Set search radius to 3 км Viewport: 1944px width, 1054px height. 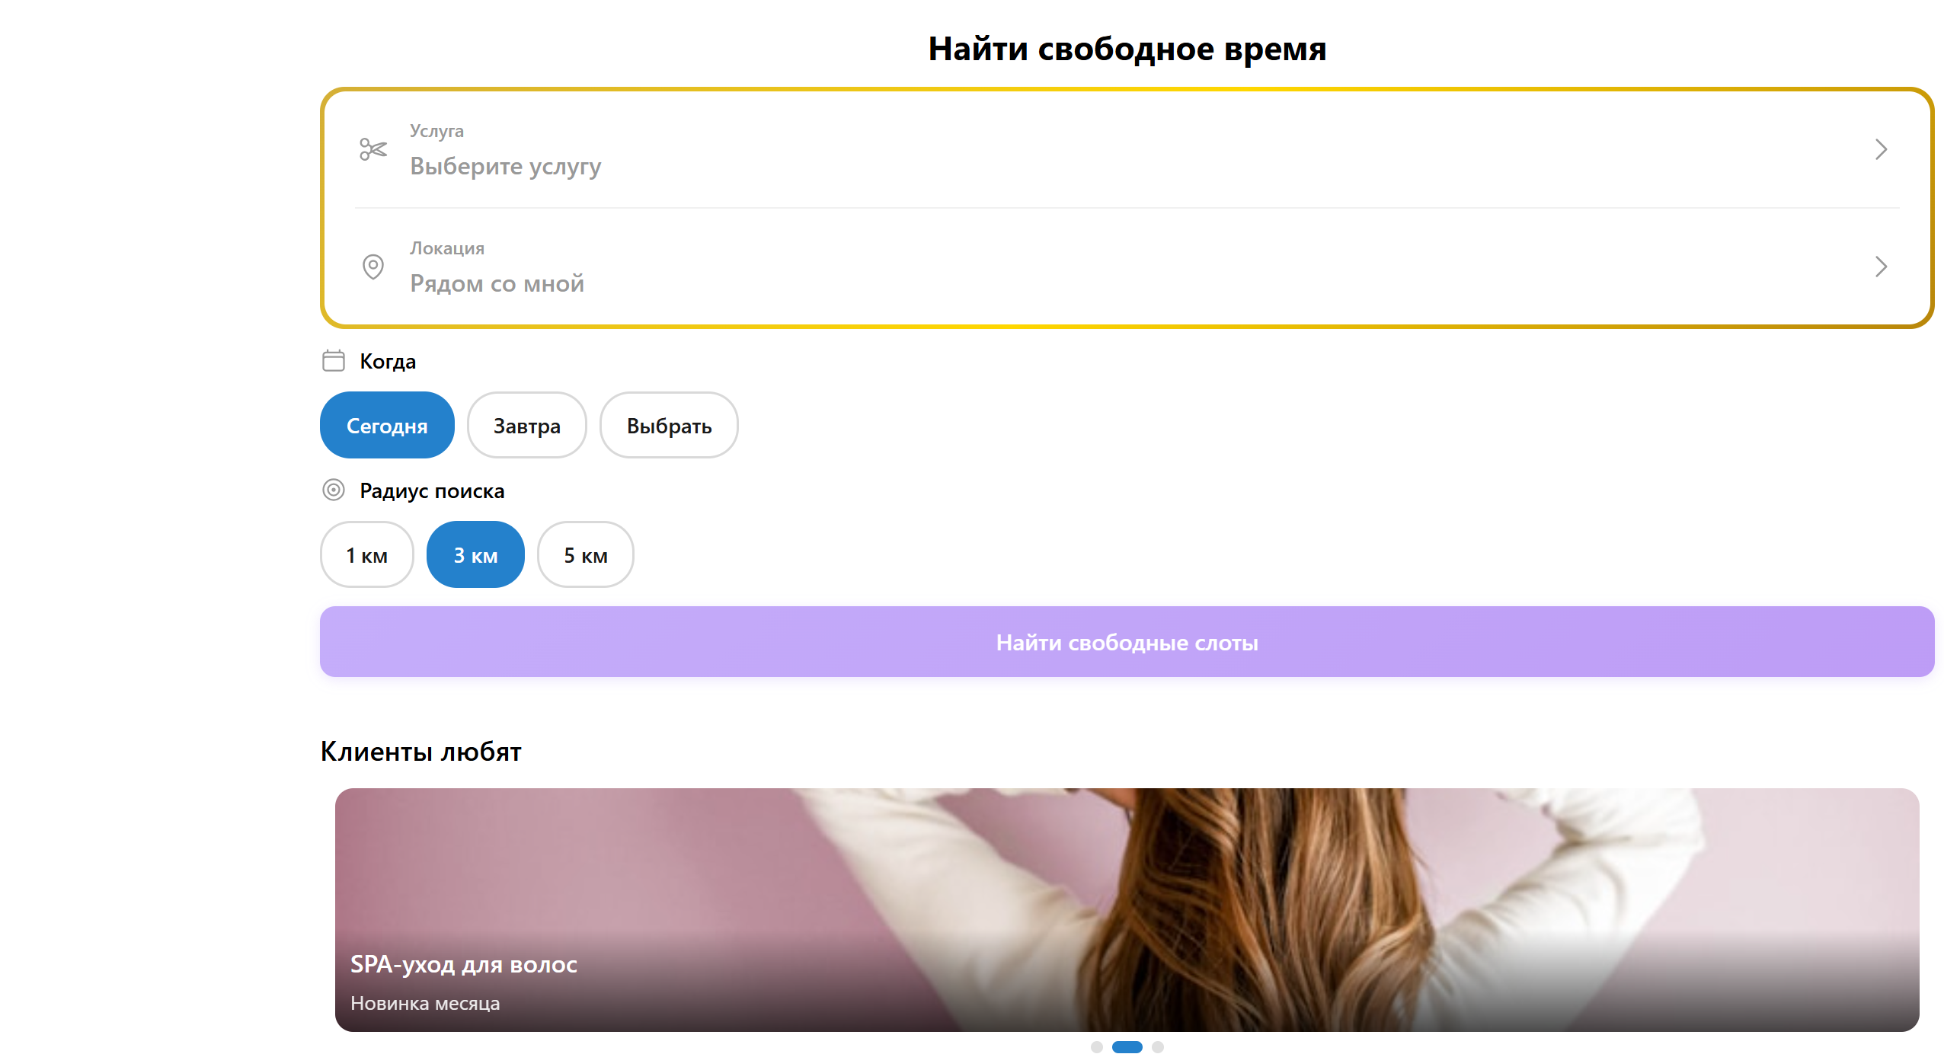pos(475,555)
